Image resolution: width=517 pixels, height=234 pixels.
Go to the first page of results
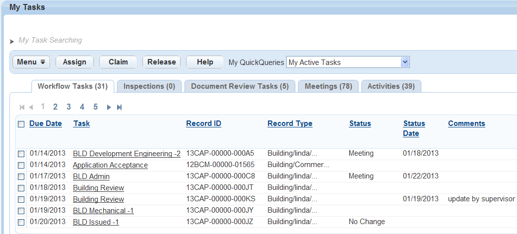pyautogui.click(x=21, y=107)
